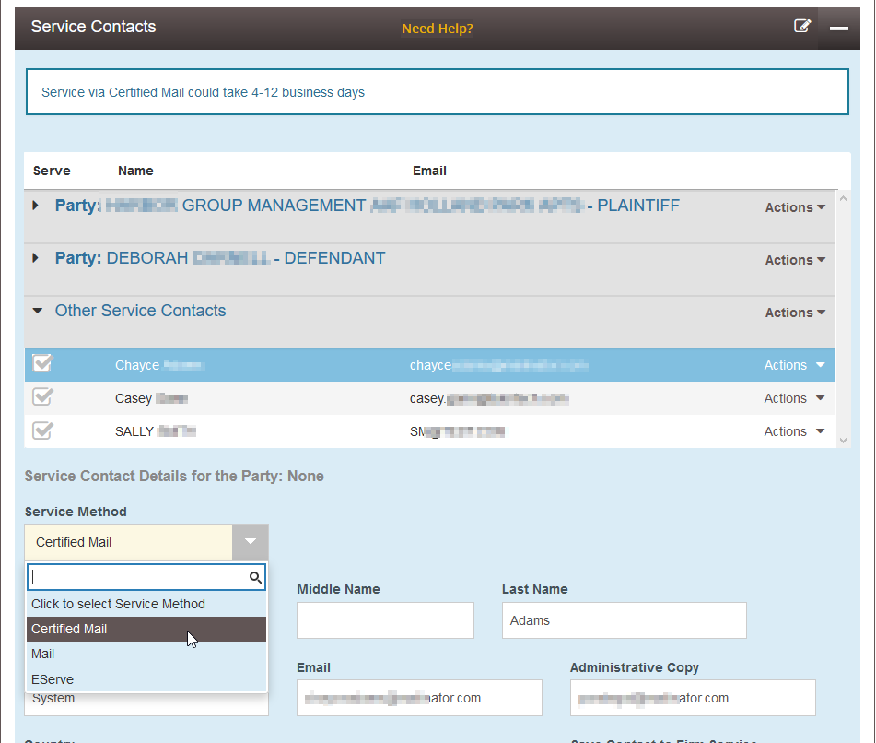Open the Need Help? link
The width and height of the screenshot is (876, 743).
(438, 29)
